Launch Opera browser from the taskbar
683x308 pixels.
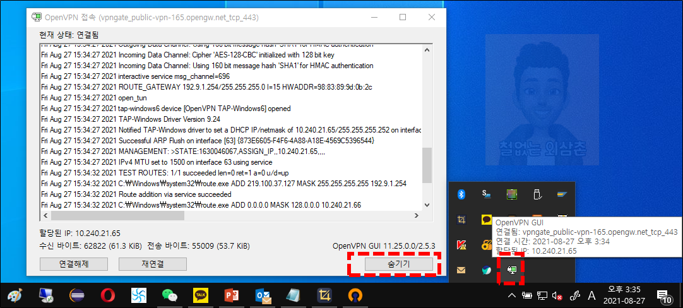(x=108, y=296)
